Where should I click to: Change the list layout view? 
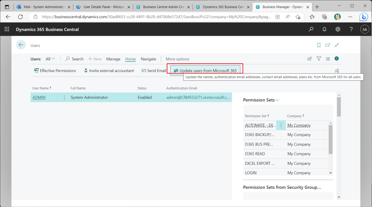(328, 59)
